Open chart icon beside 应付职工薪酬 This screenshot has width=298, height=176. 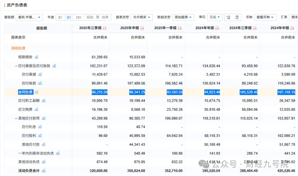43,100
